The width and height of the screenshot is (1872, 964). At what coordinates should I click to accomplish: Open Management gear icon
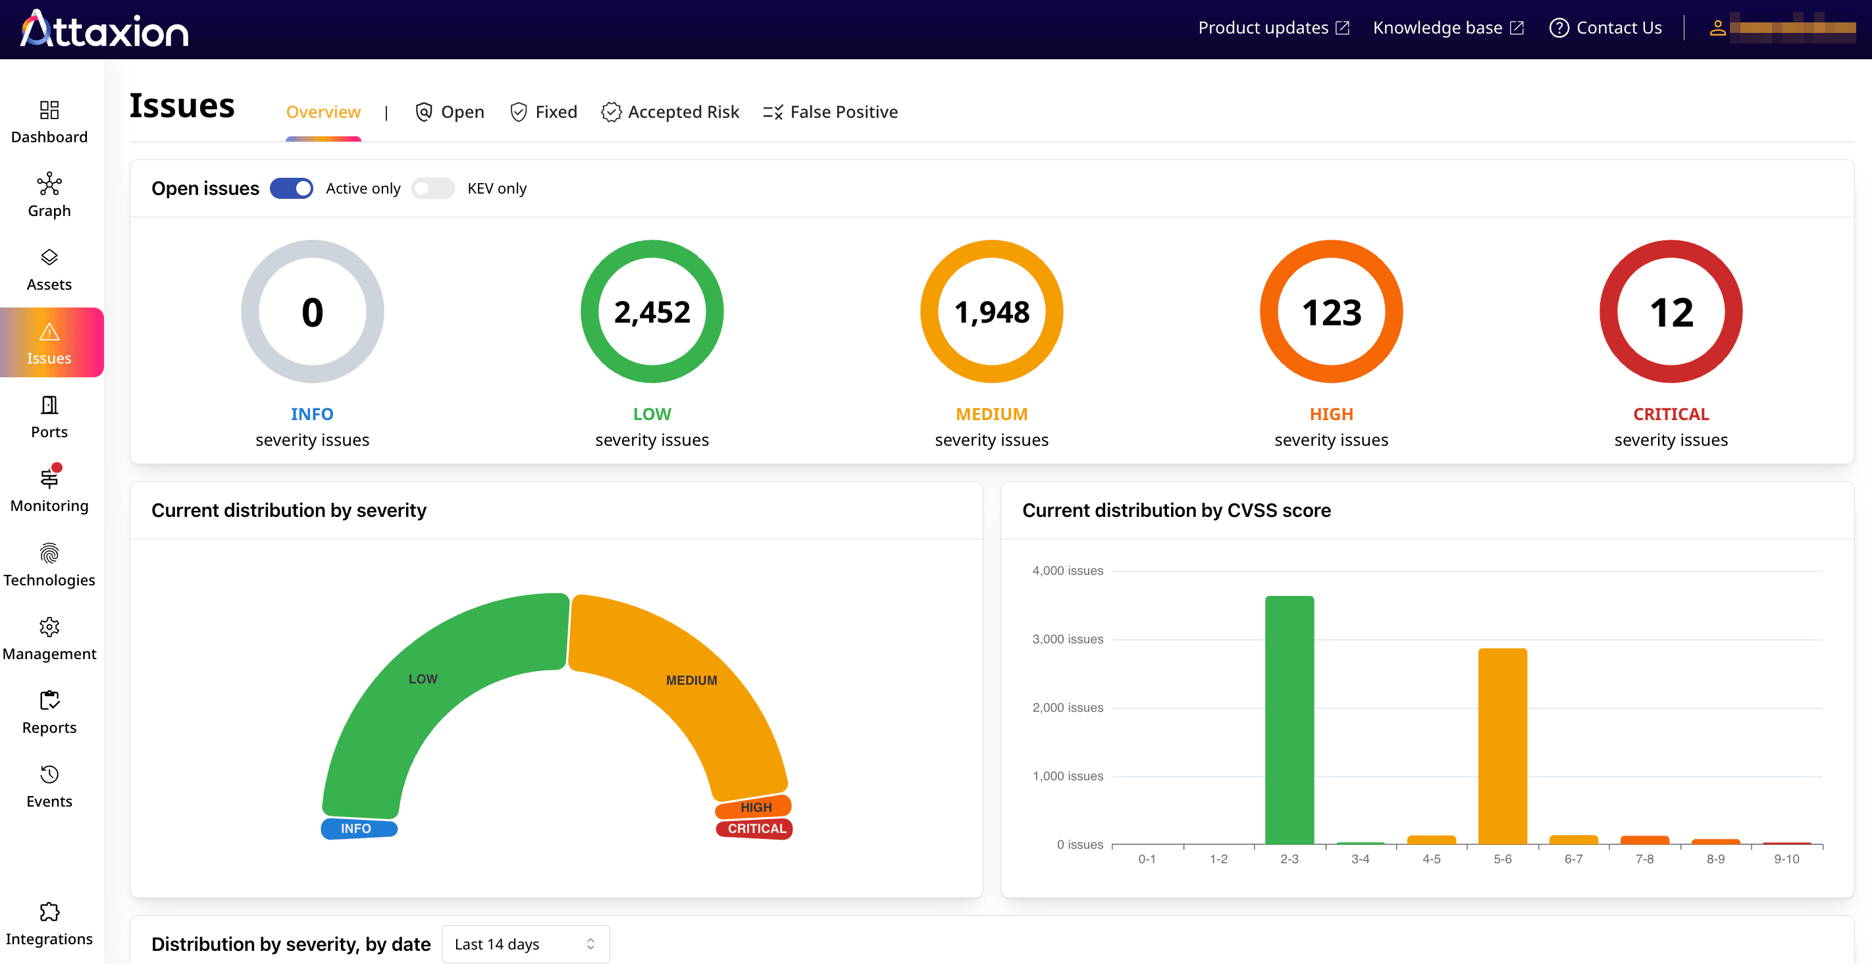[x=49, y=627]
